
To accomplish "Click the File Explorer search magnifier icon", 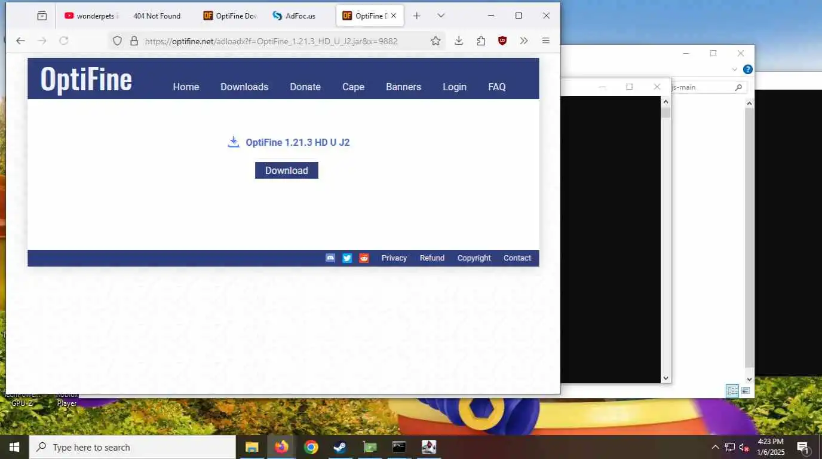I will pos(738,87).
